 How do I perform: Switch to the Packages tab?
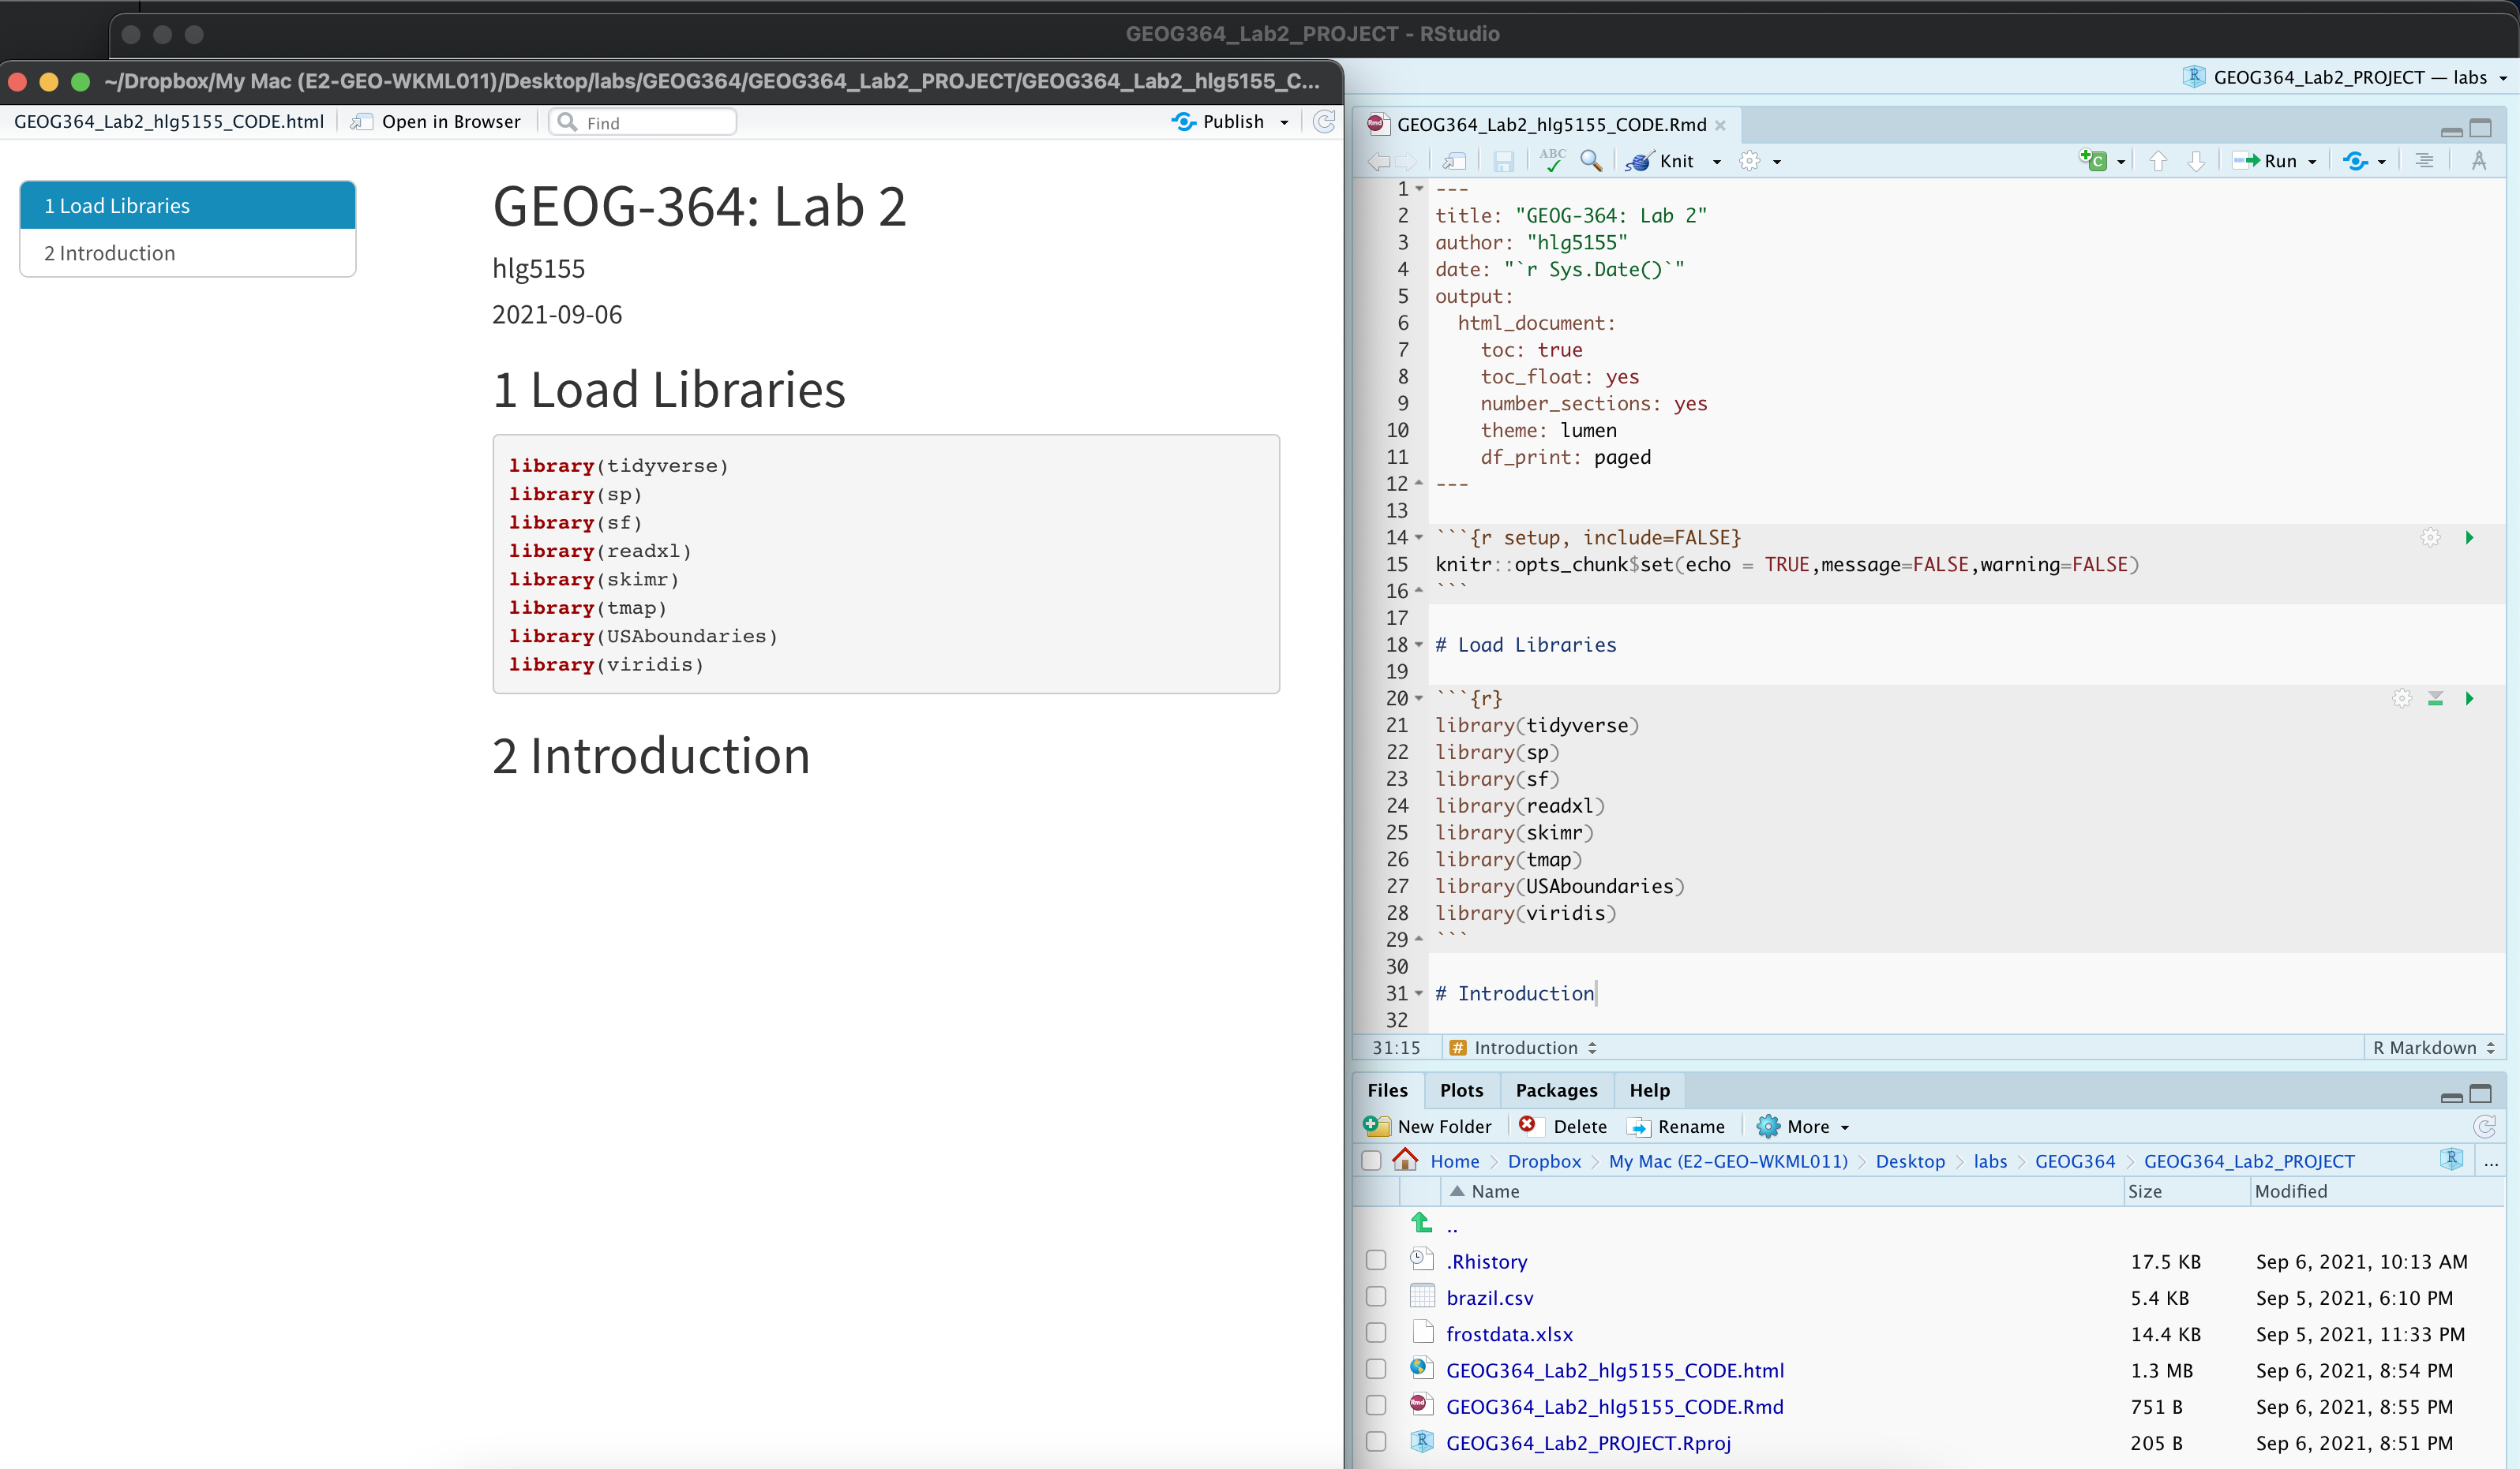(1555, 1090)
